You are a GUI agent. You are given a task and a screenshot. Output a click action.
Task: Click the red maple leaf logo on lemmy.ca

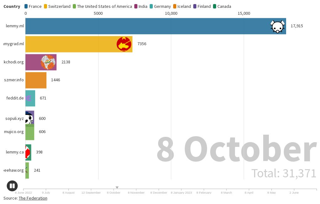(28, 152)
